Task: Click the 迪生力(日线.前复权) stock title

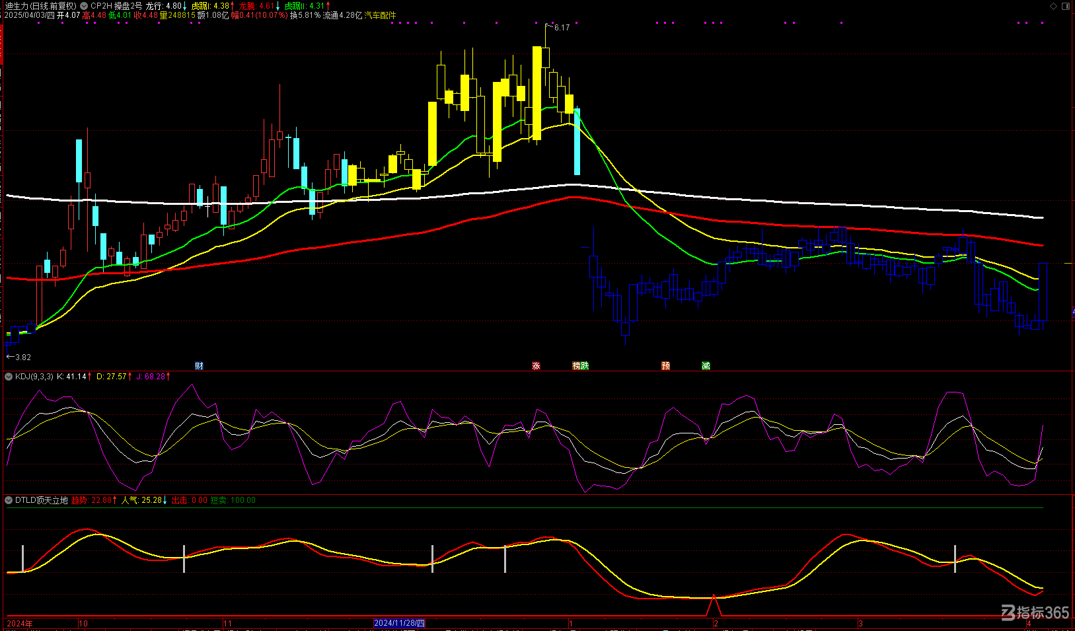Action: coord(41,6)
